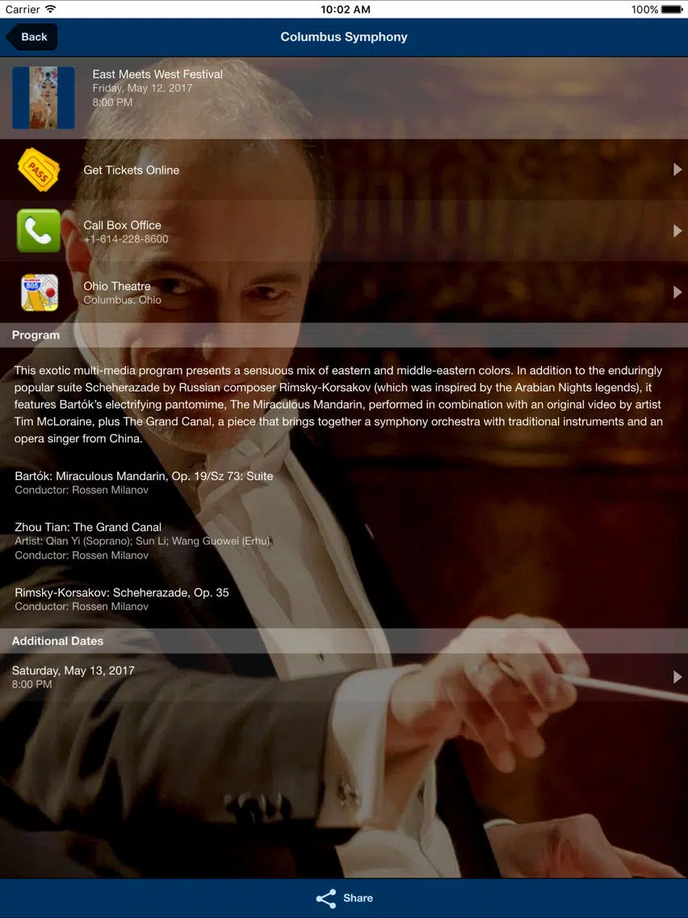This screenshot has height=918, width=688.
Task: Tap the yellow PASS ticket icon
Action: coord(39,170)
